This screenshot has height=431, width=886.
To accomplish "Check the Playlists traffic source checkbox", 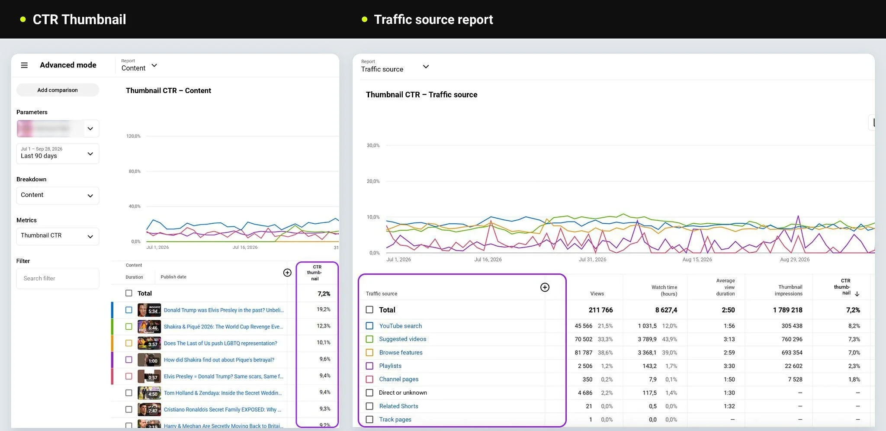I will pos(369,366).
